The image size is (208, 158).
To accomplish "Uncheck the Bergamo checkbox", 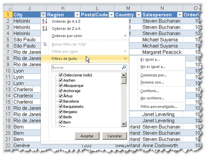I will (x=61, y=112).
